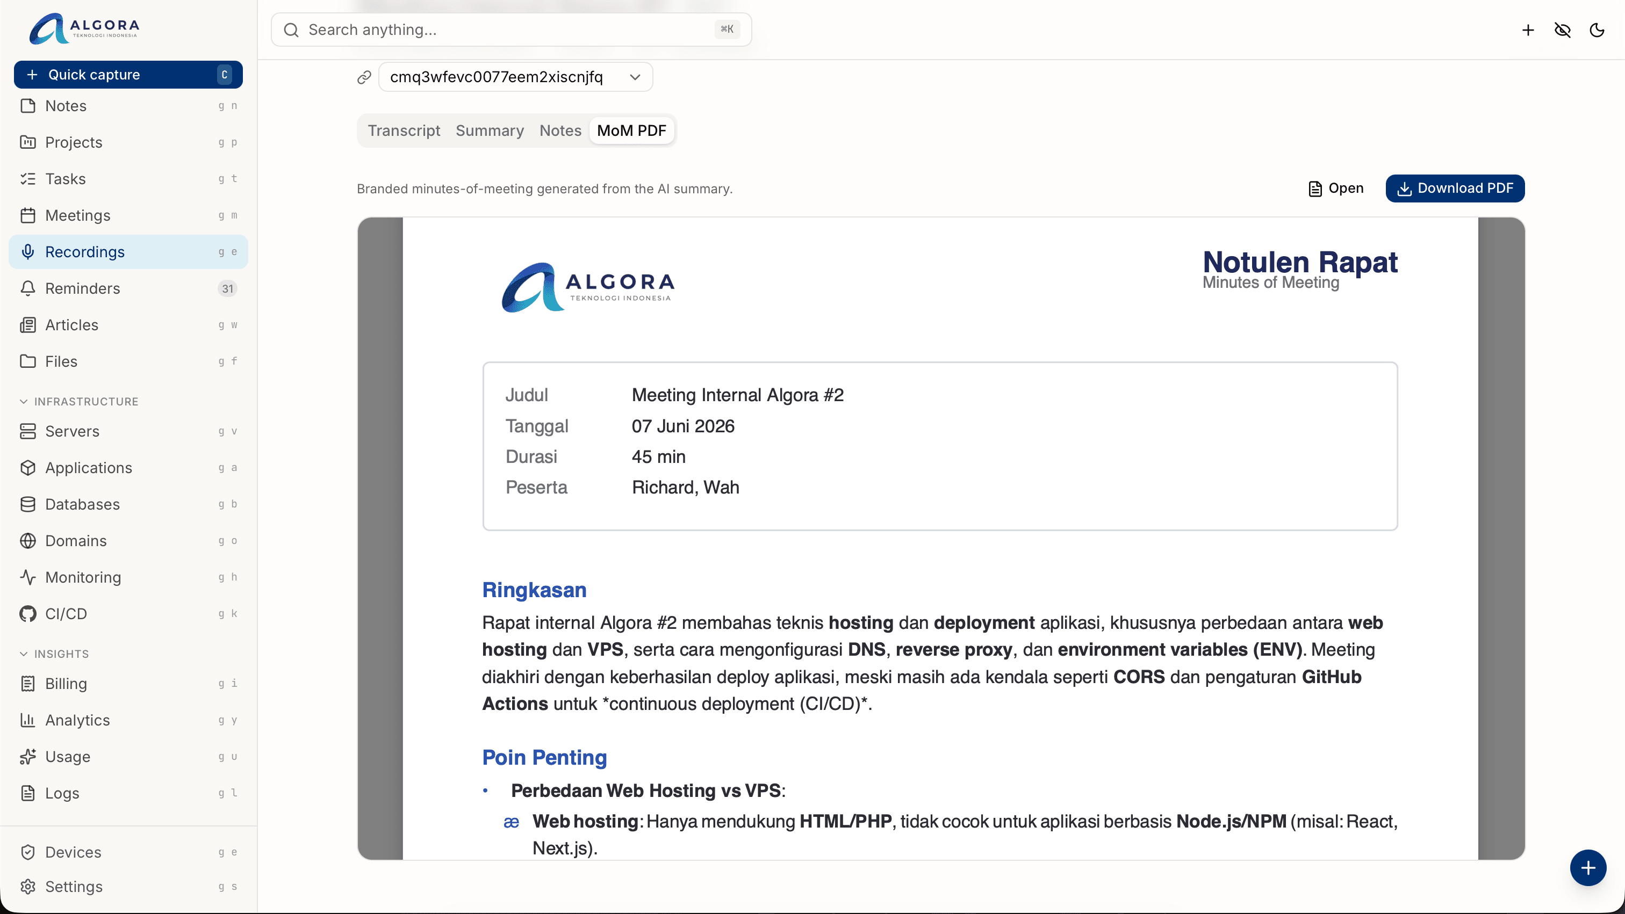Open the Servers icon
Image resolution: width=1625 pixels, height=914 pixels.
[28, 431]
